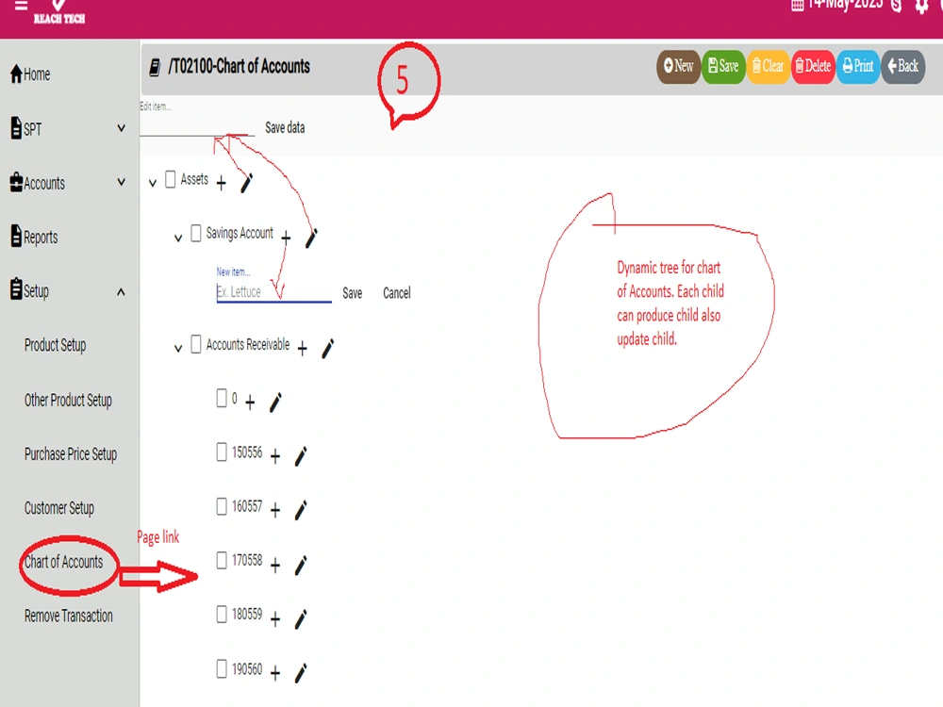This screenshot has height=707, width=943.
Task: Click Save data next to edit field
Action: tap(285, 127)
